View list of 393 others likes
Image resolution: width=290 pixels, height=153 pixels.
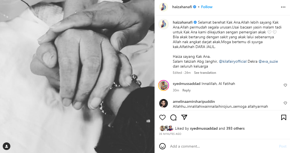point(233,128)
